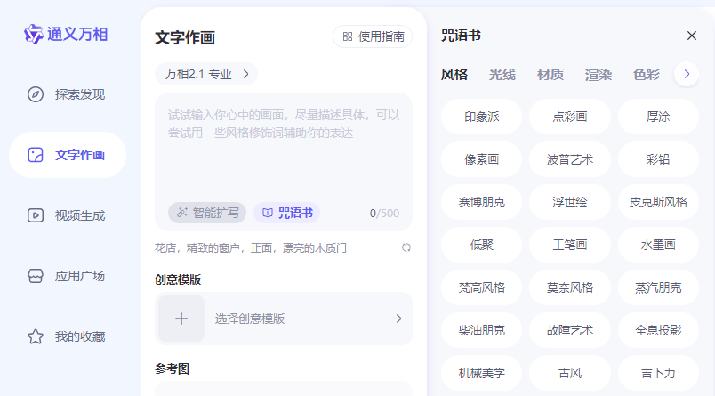Expand the 选择创意模版 chevron
The image size is (715, 396).
398,319
